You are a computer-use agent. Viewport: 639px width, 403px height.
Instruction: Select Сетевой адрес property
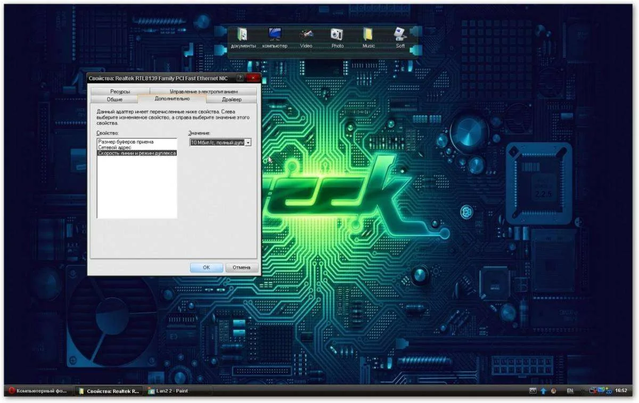point(136,147)
